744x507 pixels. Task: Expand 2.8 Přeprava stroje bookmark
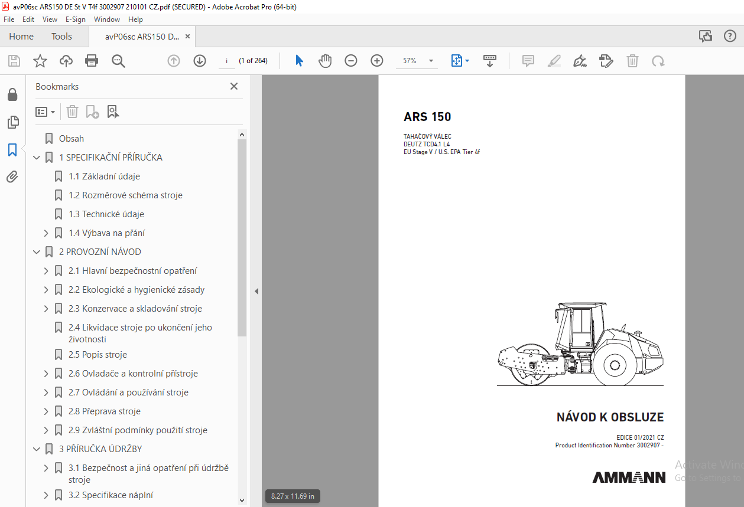(x=46, y=411)
